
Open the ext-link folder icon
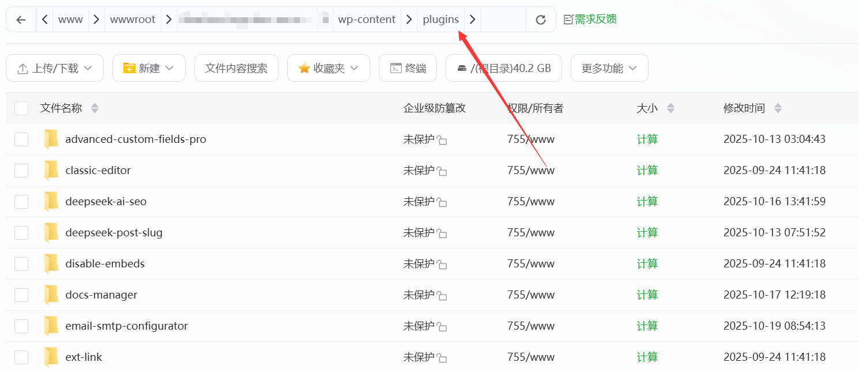[x=51, y=357]
